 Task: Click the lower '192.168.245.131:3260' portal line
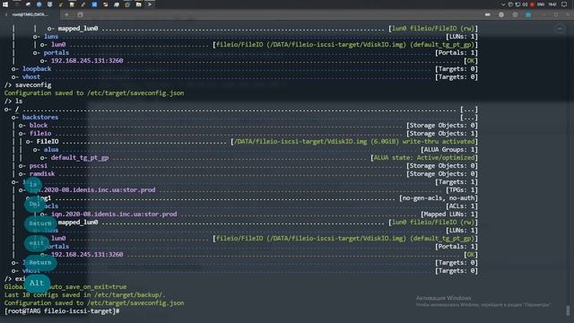pos(87,255)
